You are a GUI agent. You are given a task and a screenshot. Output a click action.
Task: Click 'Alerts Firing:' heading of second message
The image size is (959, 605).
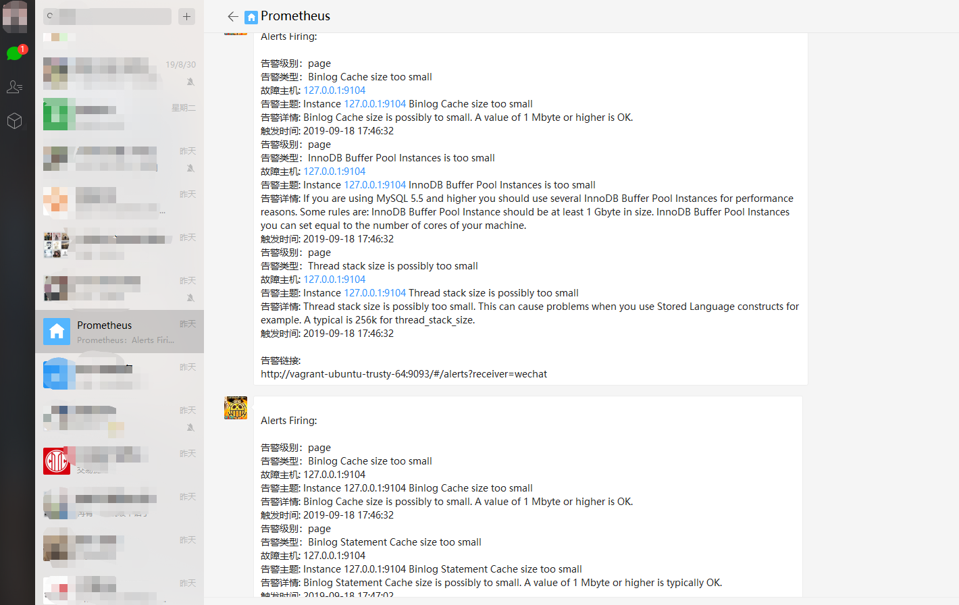coord(288,421)
